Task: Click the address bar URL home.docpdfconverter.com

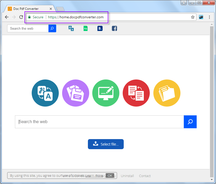Action: click(x=76, y=17)
